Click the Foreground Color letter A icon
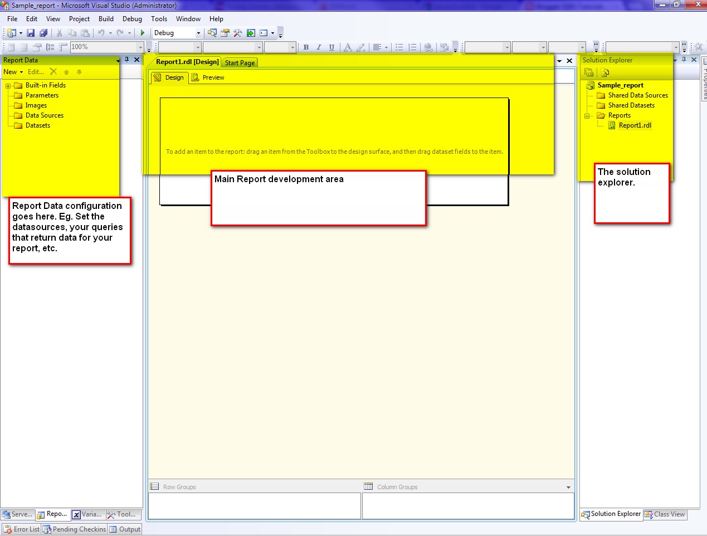 click(x=348, y=47)
